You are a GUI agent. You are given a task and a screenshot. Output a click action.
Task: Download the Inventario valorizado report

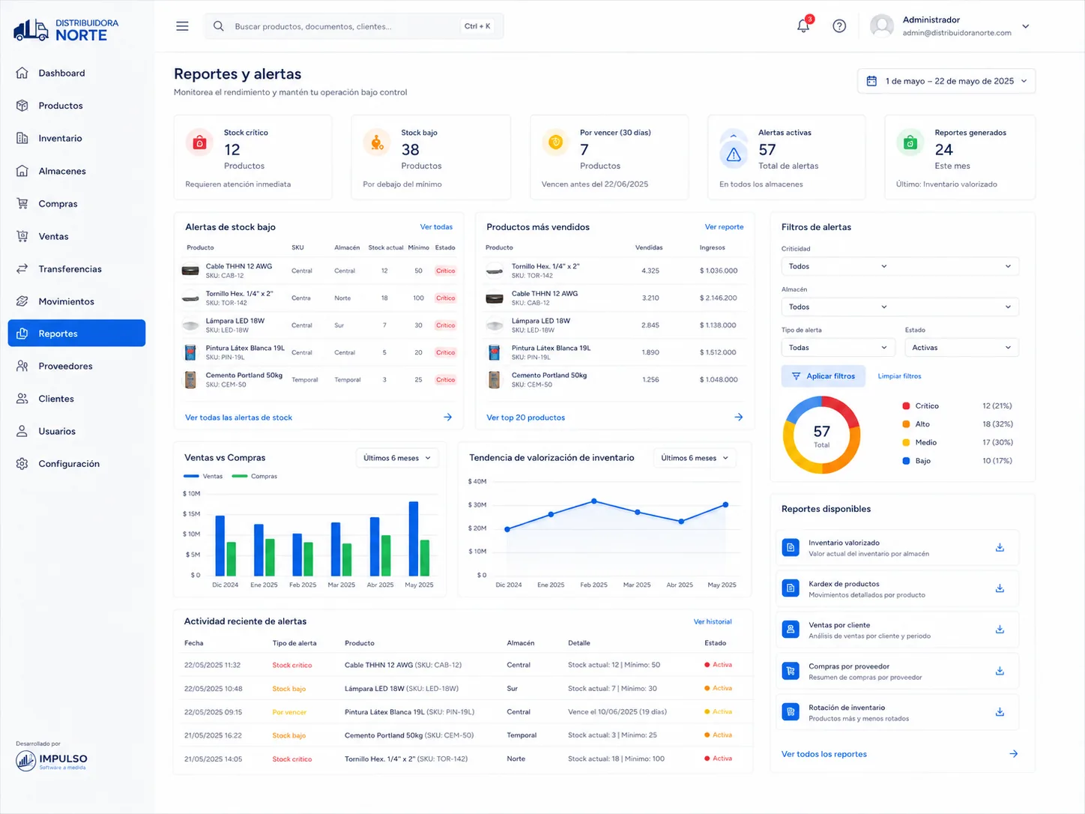point(1000,548)
